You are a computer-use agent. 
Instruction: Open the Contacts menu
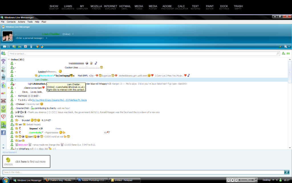click(x=11, y=22)
